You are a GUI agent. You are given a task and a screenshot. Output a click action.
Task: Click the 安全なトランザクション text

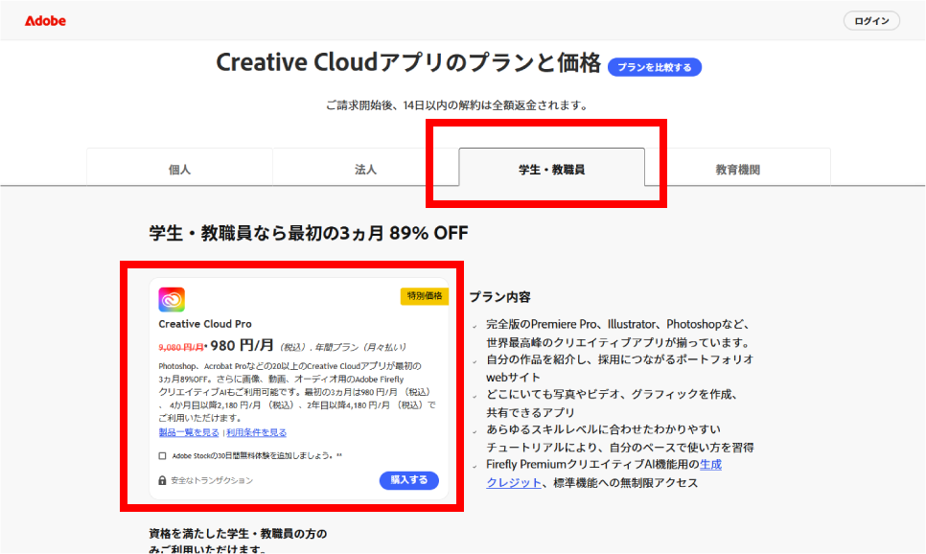click(212, 481)
